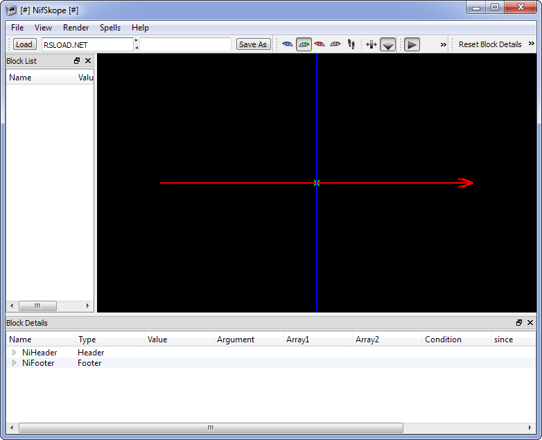Activate the footprints Walk view icon
This screenshot has width=542, height=440.
click(x=351, y=44)
